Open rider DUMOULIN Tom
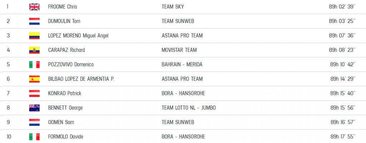 tap(64, 21)
